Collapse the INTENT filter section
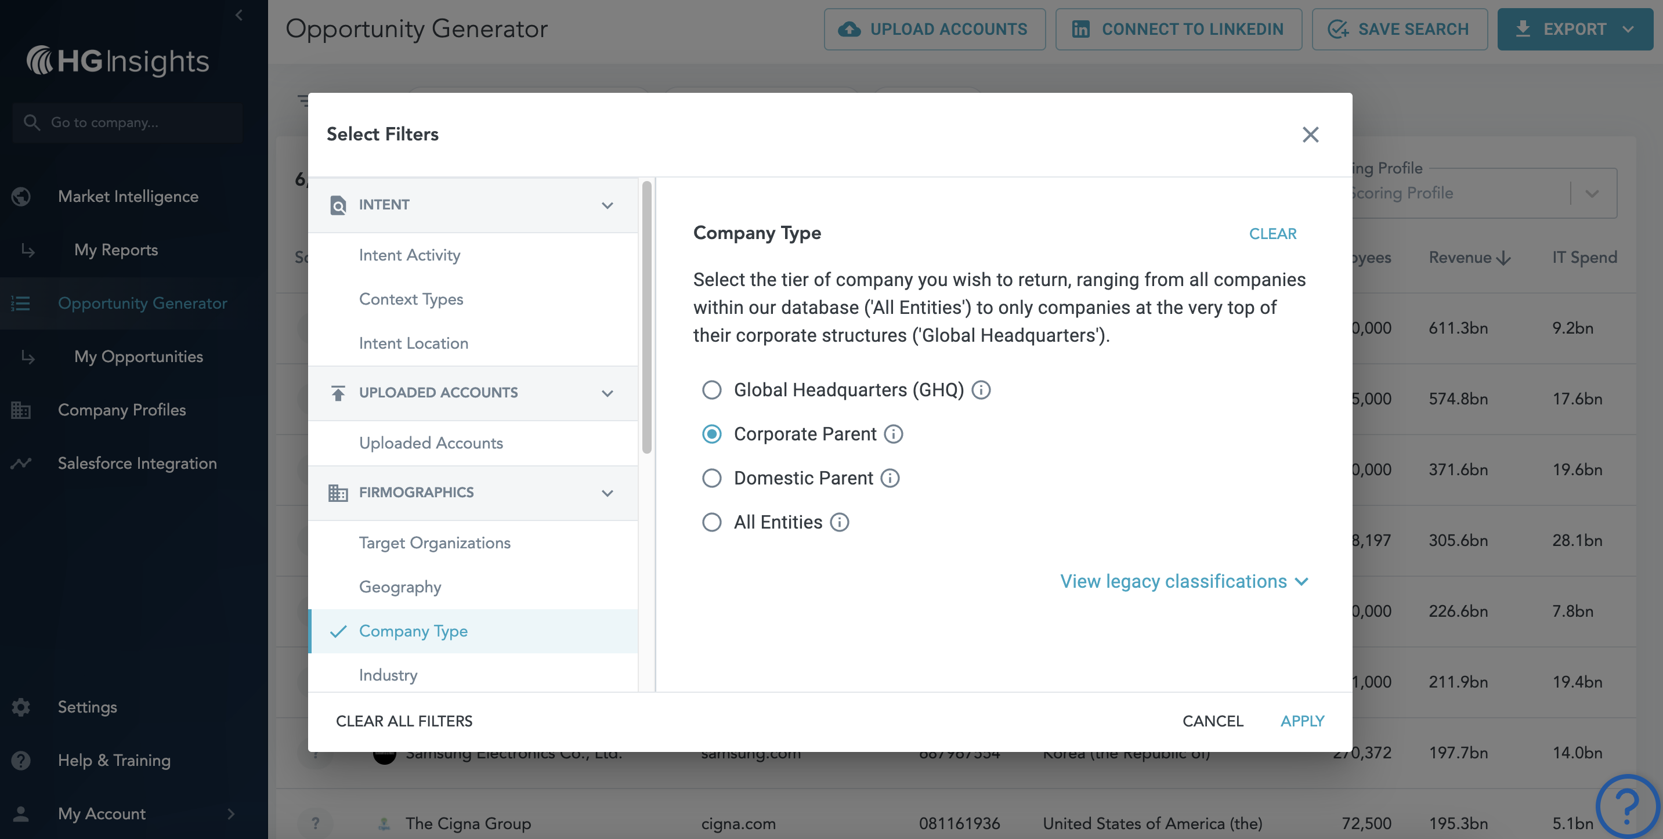 [x=607, y=205]
